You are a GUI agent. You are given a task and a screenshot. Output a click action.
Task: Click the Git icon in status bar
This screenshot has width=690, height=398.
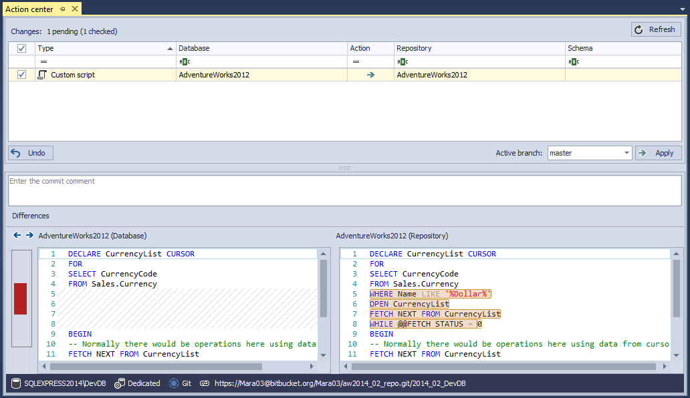(x=174, y=383)
